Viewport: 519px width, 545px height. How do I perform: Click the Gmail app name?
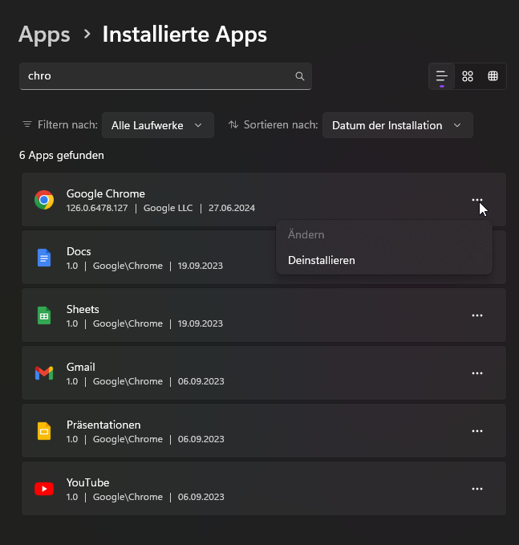[x=80, y=367]
